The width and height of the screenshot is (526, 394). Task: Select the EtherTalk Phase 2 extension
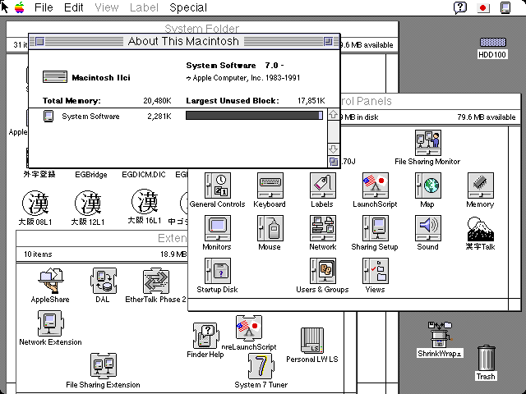pyautogui.click(x=155, y=281)
